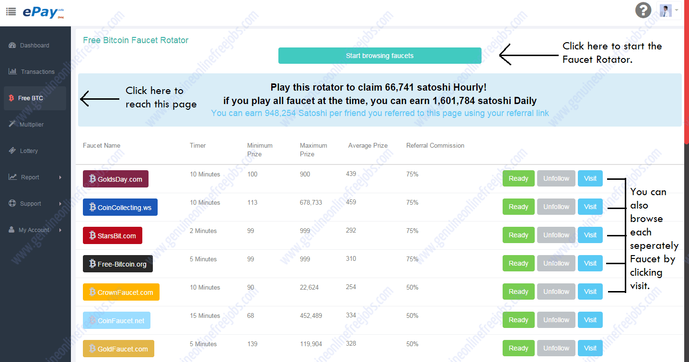Click Ready for GoldFaucet.com
The width and height of the screenshot is (689, 362).
(x=518, y=348)
